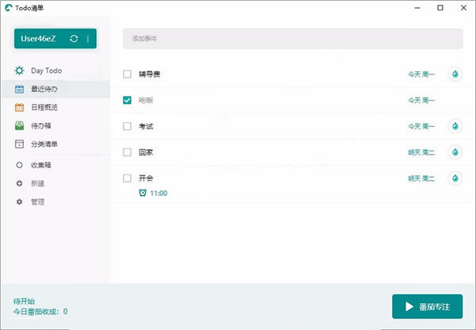Click the sync refresh icon beside User46eZ
Viewport: 476px width, 330px height.
pos(74,39)
